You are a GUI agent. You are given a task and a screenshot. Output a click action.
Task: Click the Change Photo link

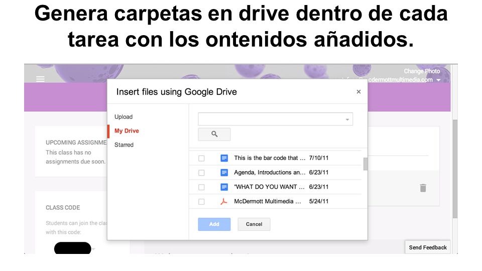(422, 71)
